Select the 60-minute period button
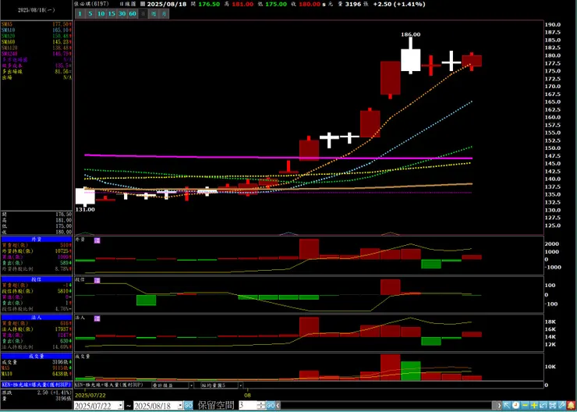The height and width of the screenshot is (412, 577). pyautogui.click(x=133, y=14)
